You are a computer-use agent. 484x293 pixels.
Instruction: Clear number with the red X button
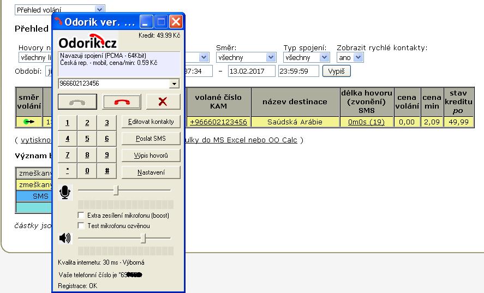[163, 102]
